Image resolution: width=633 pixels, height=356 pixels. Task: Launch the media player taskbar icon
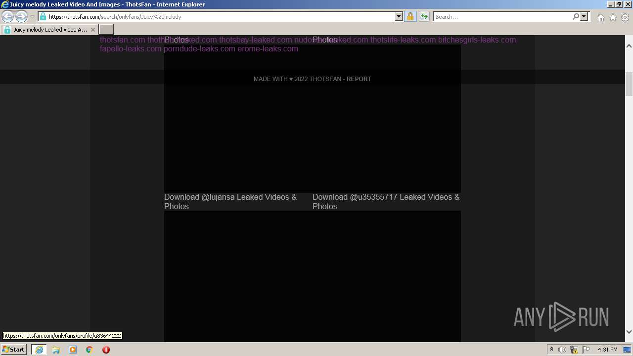73,350
